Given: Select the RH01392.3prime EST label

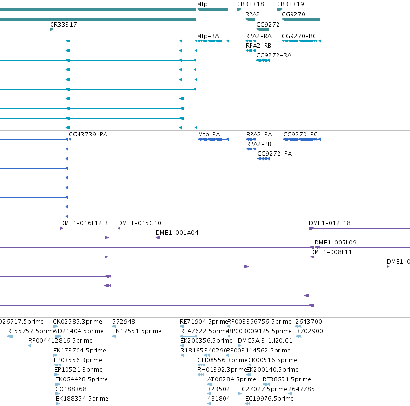Looking at the screenshot, I should tap(223, 370).
